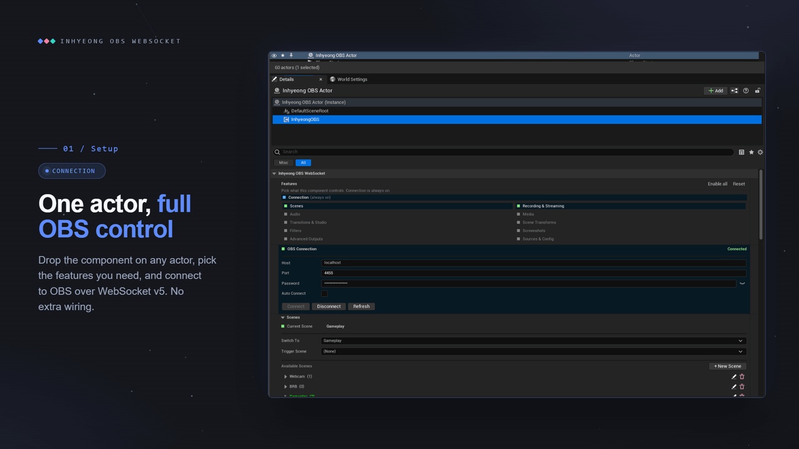Delete the BRB scene trash icon
This screenshot has width=799, height=449.
pos(742,387)
